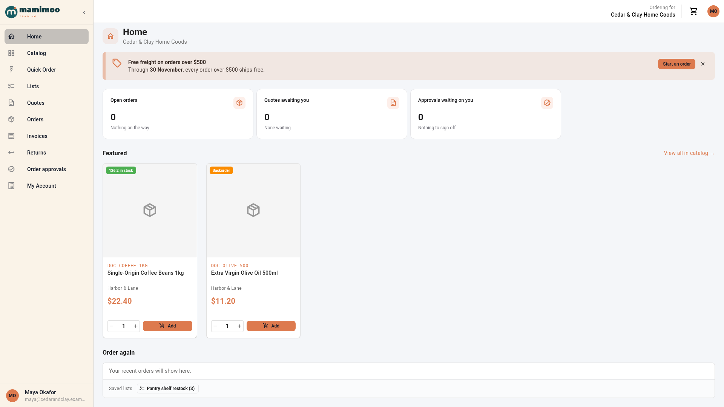This screenshot has width=724, height=407.
Task: Decrease coffee beans quantity with minus
Action: click(112, 326)
